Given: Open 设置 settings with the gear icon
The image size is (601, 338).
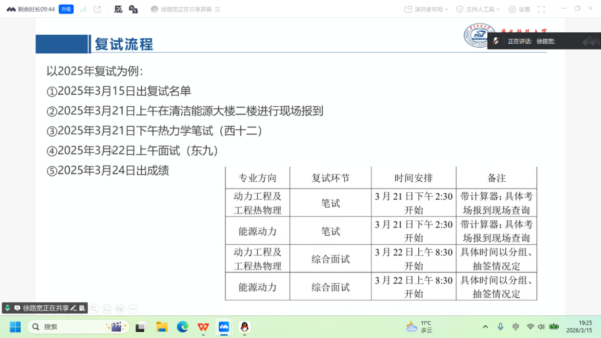Looking at the screenshot, I should [x=519, y=9].
